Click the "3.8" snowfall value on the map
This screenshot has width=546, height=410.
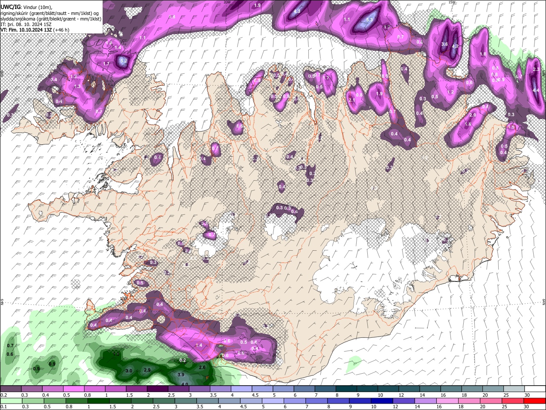coord(444,44)
